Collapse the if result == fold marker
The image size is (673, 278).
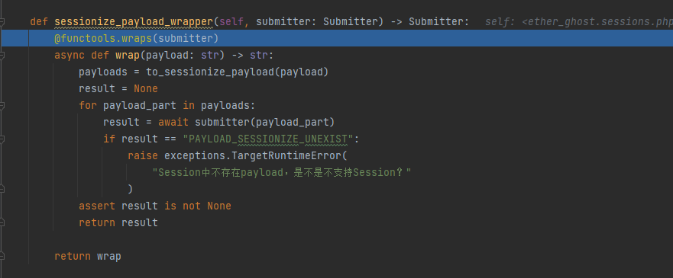(x=2, y=139)
